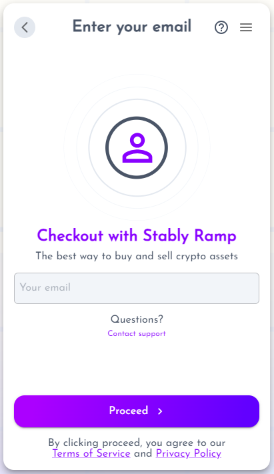Image resolution: width=274 pixels, height=474 pixels.
Task: Click the shoulders shape of person icon
Action: pyautogui.click(x=137, y=156)
